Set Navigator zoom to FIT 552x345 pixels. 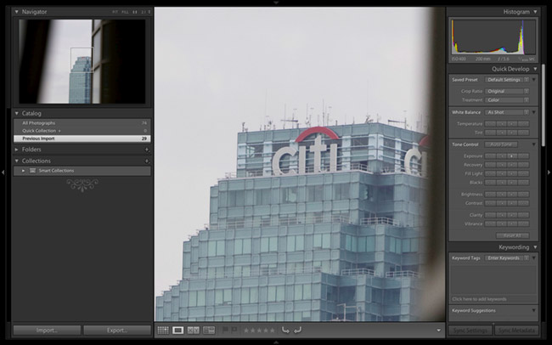pyautogui.click(x=115, y=12)
